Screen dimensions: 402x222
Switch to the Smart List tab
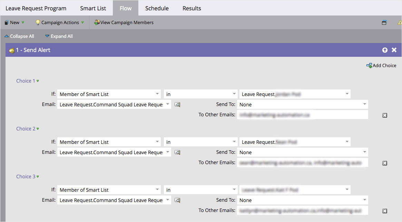coord(93,8)
